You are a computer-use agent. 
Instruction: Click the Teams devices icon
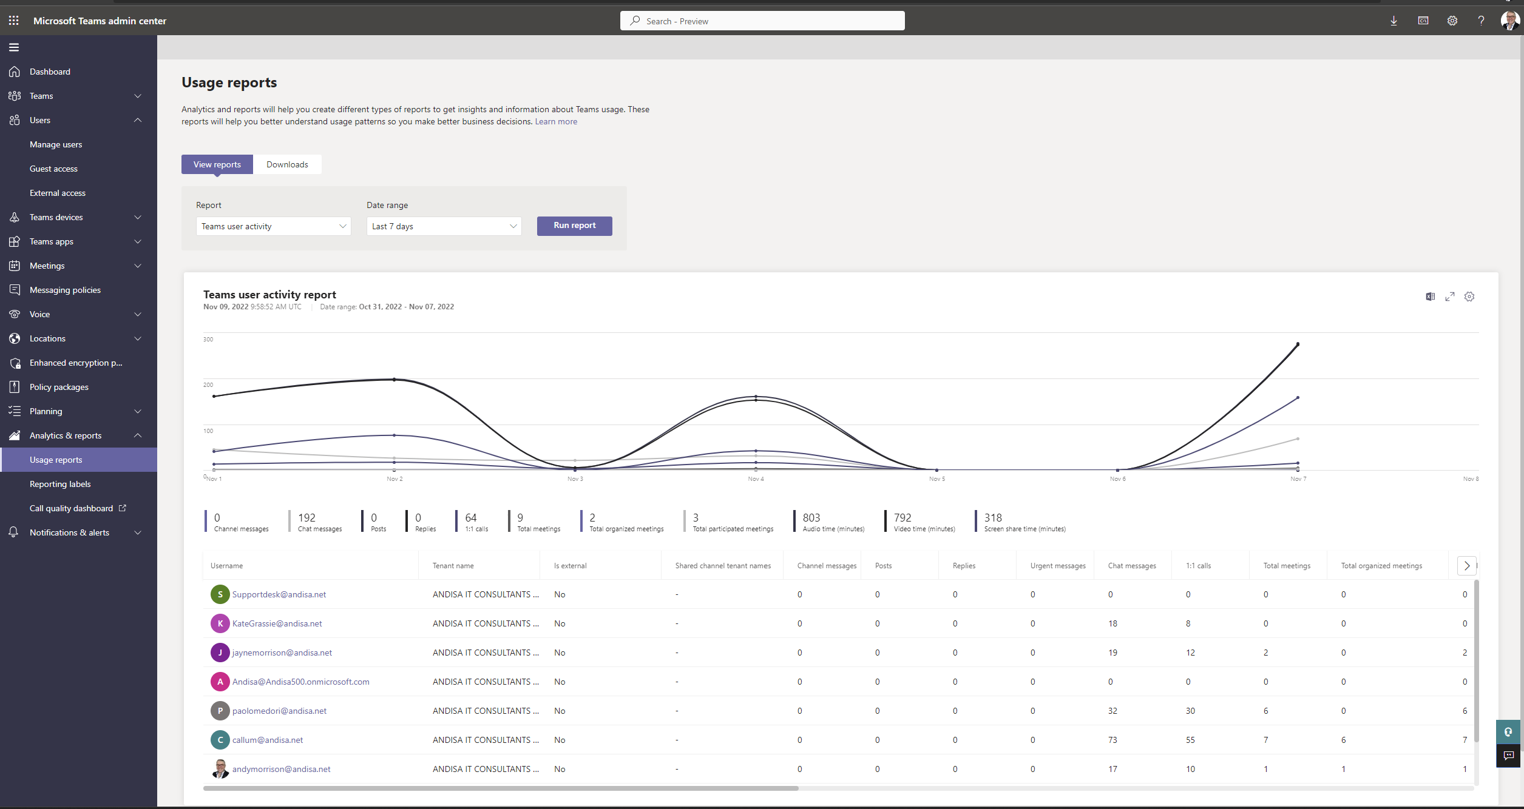click(15, 217)
